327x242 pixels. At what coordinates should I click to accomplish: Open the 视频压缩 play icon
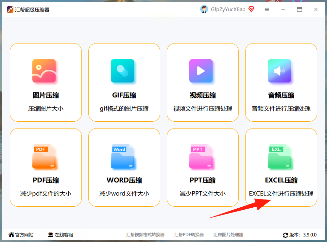click(201, 71)
